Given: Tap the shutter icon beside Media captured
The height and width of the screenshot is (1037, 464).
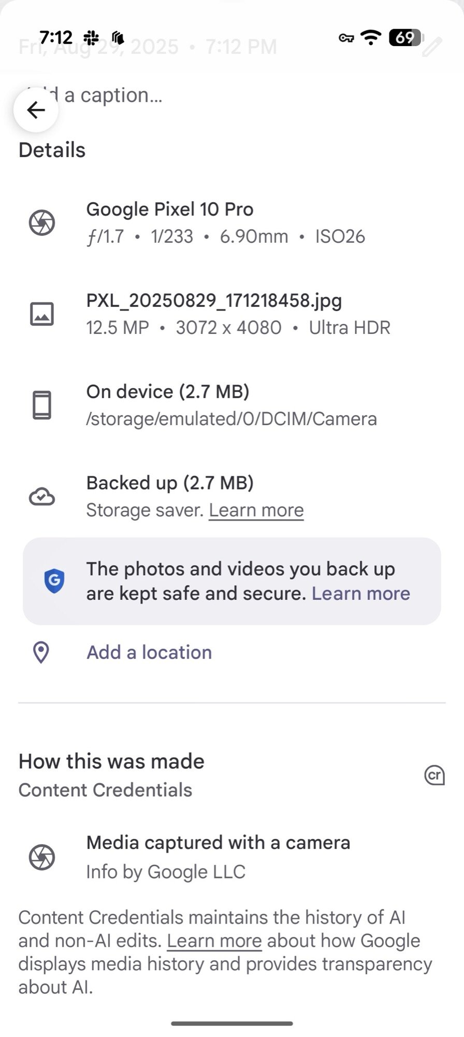Looking at the screenshot, I should [x=42, y=857].
